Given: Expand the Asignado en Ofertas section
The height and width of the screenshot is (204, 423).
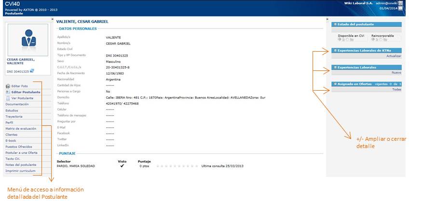Looking at the screenshot, I should 335,84.
